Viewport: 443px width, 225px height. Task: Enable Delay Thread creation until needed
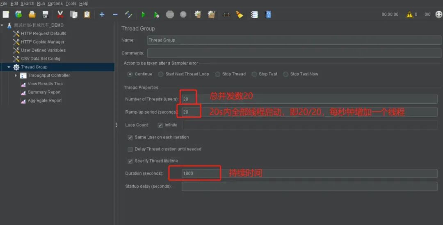point(130,149)
